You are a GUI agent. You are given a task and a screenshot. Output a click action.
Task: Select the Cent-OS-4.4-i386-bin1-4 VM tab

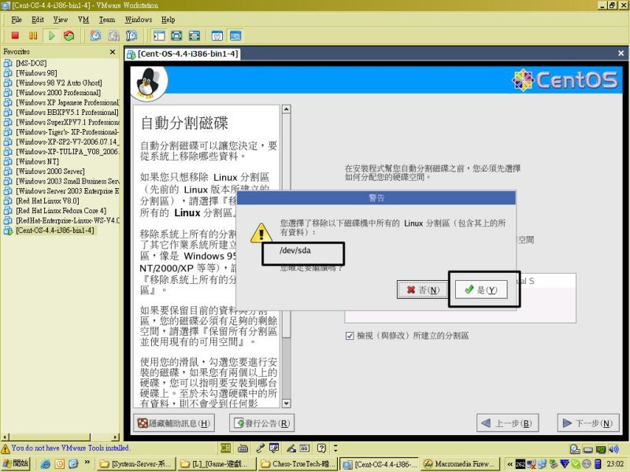pos(183,53)
